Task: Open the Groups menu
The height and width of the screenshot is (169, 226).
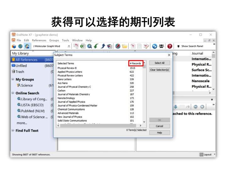Action: tap(54, 40)
